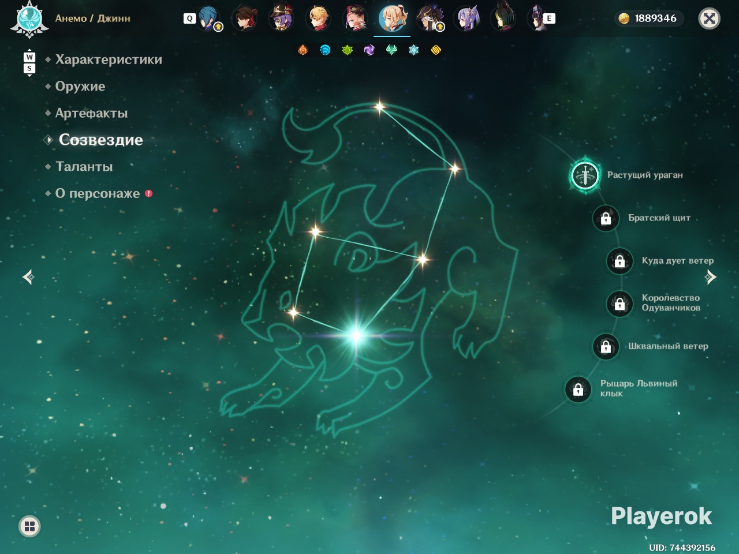Open the Артефакты section

[91, 113]
